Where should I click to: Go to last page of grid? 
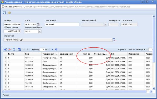click(x=56, y=49)
